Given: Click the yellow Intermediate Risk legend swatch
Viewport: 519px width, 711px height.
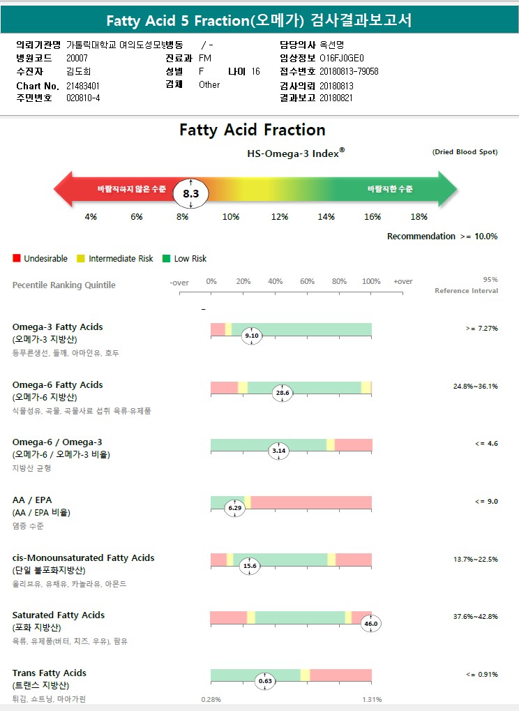Looking at the screenshot, I should 81,259.
